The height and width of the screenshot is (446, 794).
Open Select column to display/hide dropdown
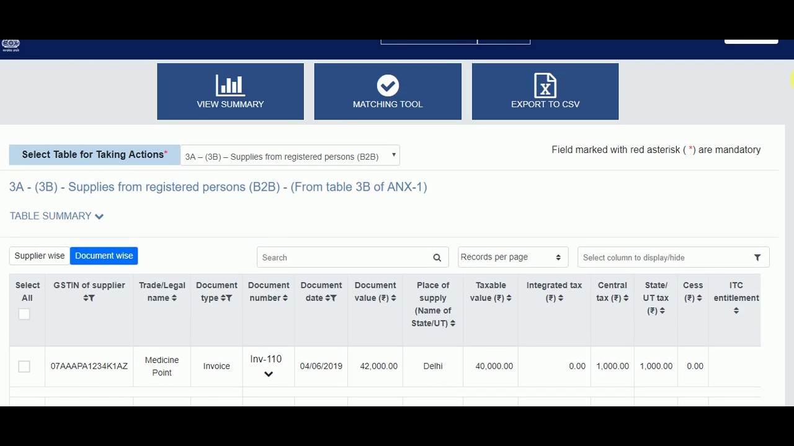click(673, 258)
